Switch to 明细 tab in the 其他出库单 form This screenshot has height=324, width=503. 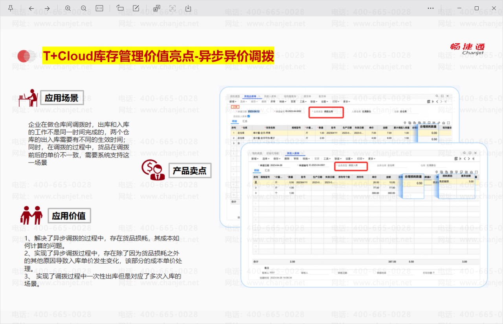pos(234,122)
